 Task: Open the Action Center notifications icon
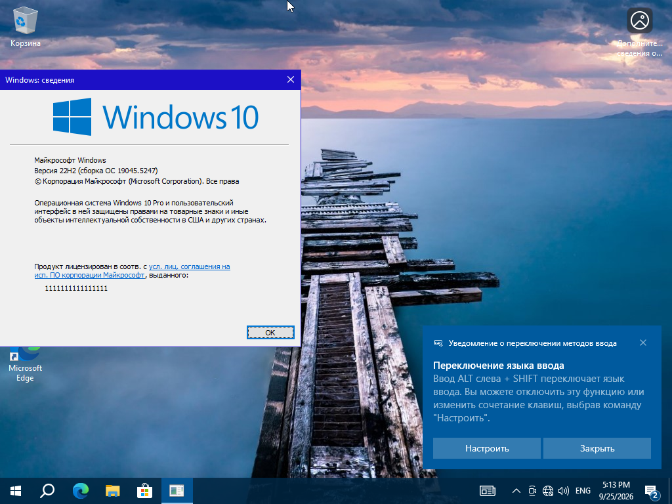click(652, 492)
